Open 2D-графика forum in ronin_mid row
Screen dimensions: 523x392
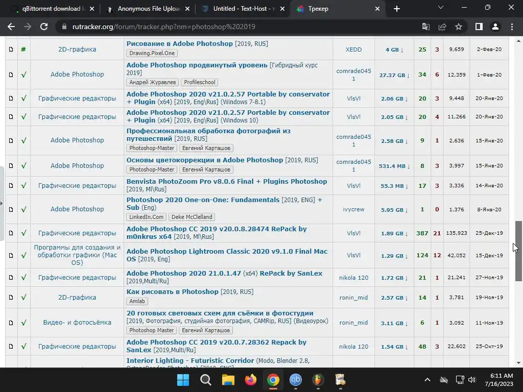tap(77, 298)
